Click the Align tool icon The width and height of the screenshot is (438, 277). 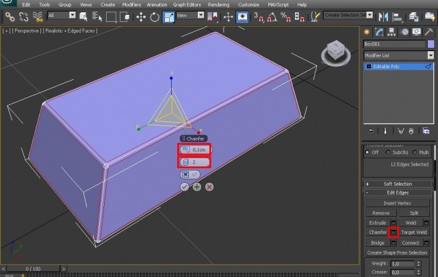coord(397,17)
